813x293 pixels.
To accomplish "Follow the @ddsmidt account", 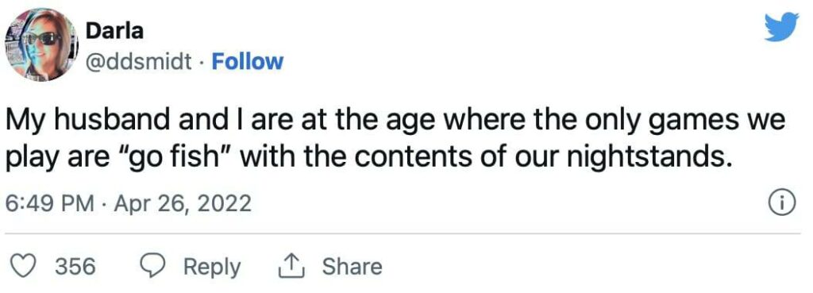I will 248,62.
